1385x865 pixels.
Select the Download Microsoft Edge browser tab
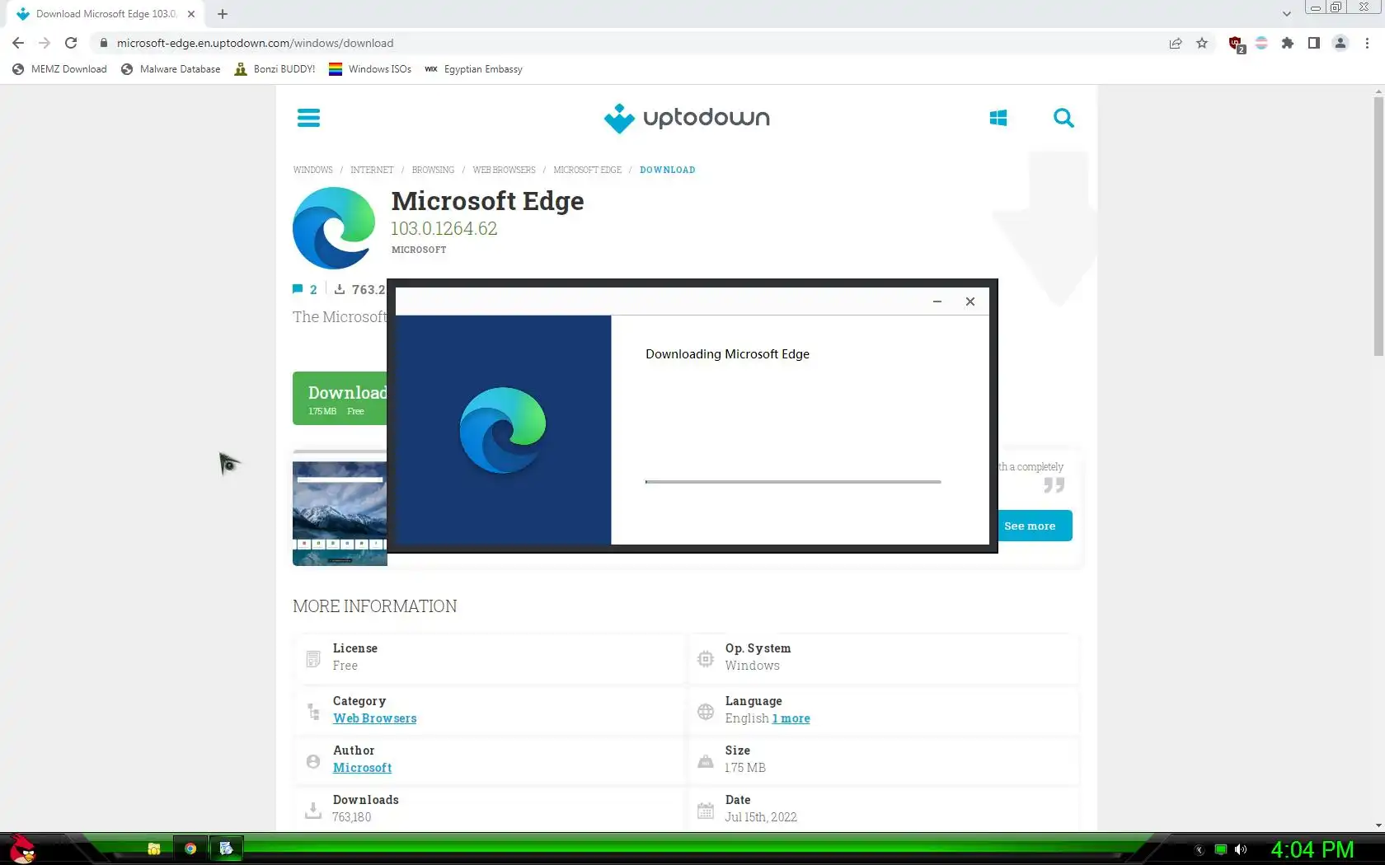(x=105, y=14)
